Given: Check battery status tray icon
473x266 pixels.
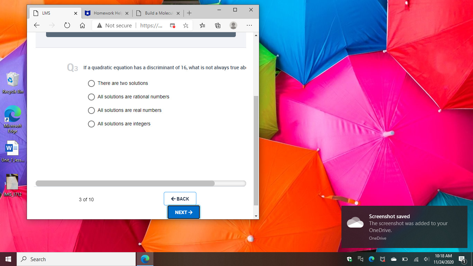Looking at the screenshot, I should point(405,259).
